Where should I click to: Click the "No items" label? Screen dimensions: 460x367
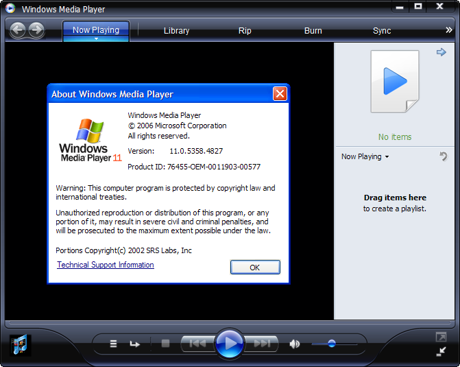tap(395, 137)
